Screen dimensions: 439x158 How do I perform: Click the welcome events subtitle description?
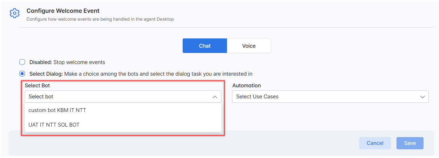tap(100, 19)
